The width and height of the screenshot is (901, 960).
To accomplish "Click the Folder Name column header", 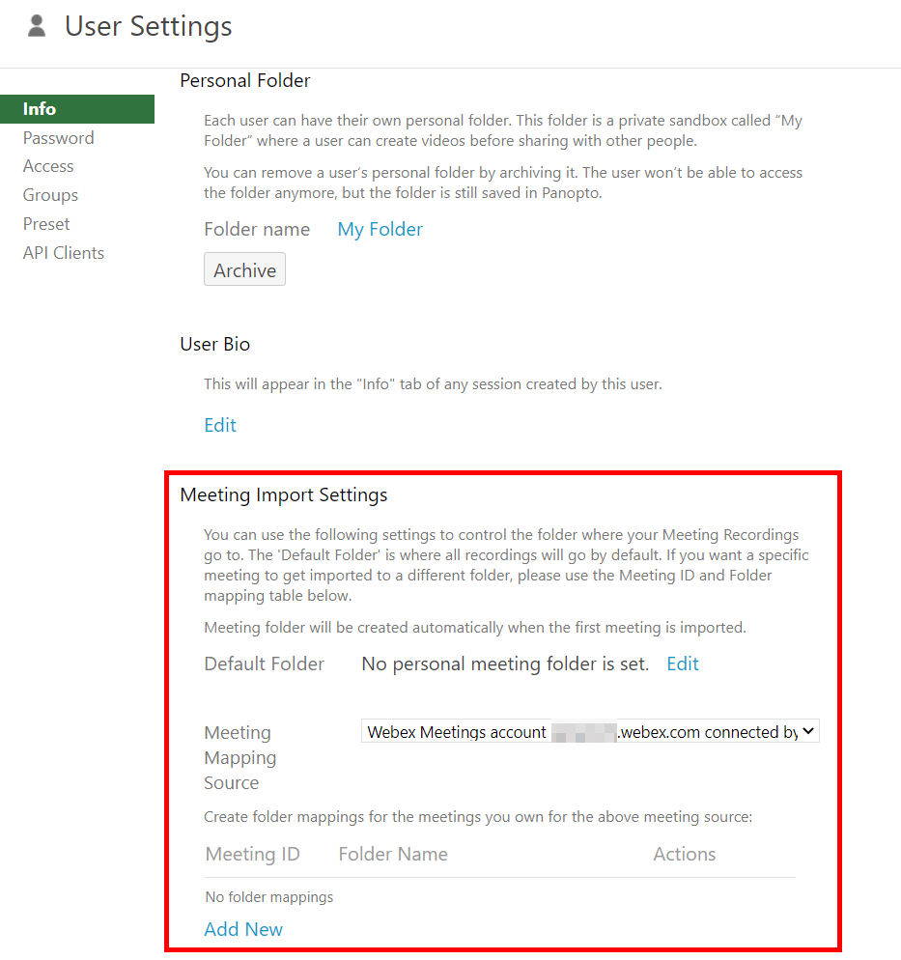I will [x=393, y=854].
